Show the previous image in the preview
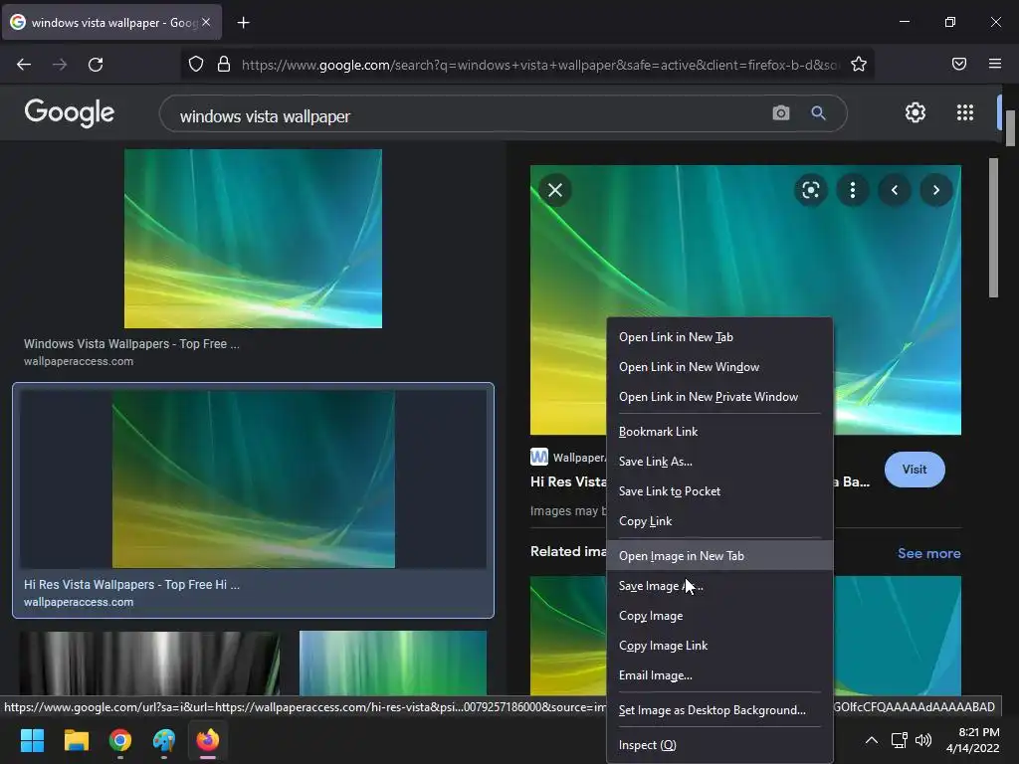The width and height of the screenshot is (1019, 764). tap(895, 190)
